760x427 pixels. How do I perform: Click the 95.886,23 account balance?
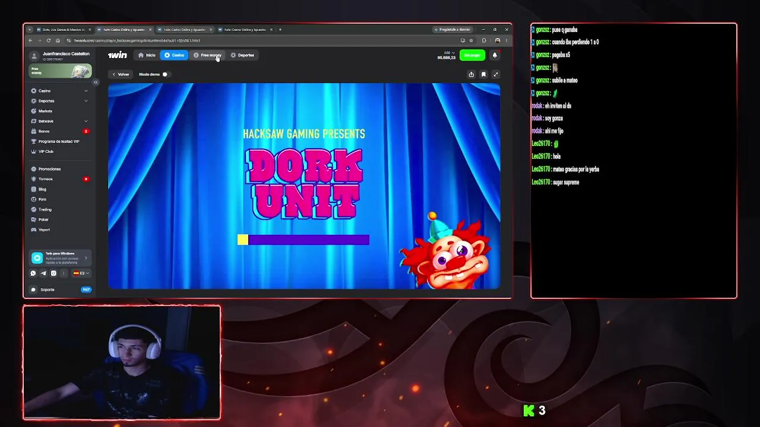(446, 58)
